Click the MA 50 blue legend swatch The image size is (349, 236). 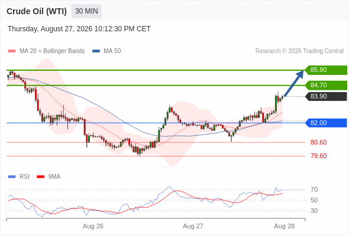96,51
